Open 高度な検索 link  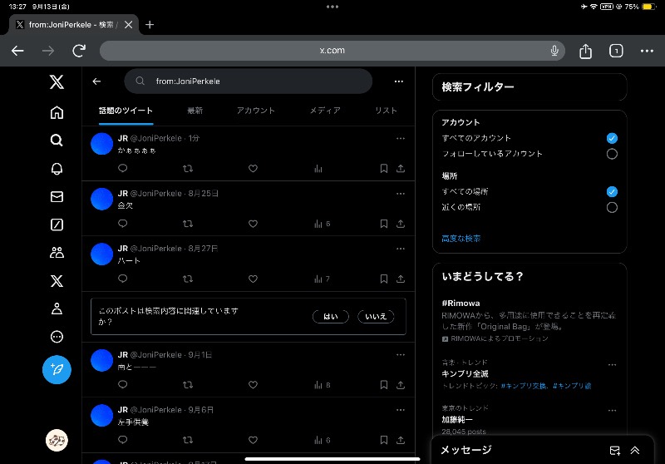click(461, 239)
